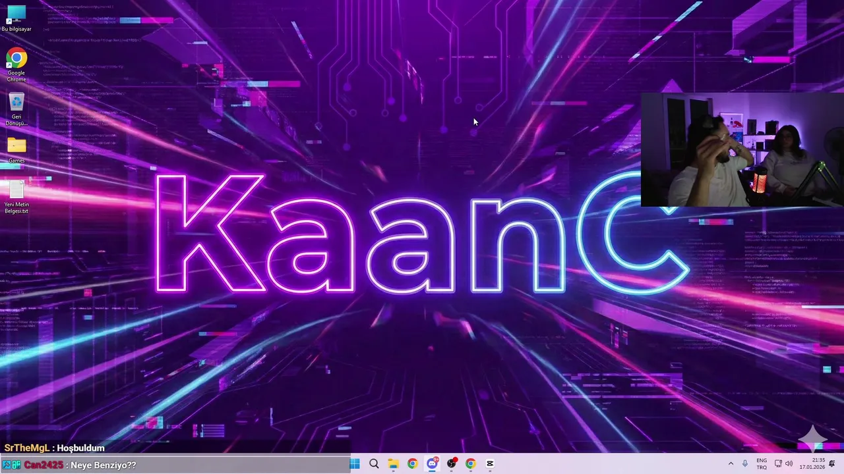Select the Geri Dönüşüm recycle bin icon

(x=16, y=109)
